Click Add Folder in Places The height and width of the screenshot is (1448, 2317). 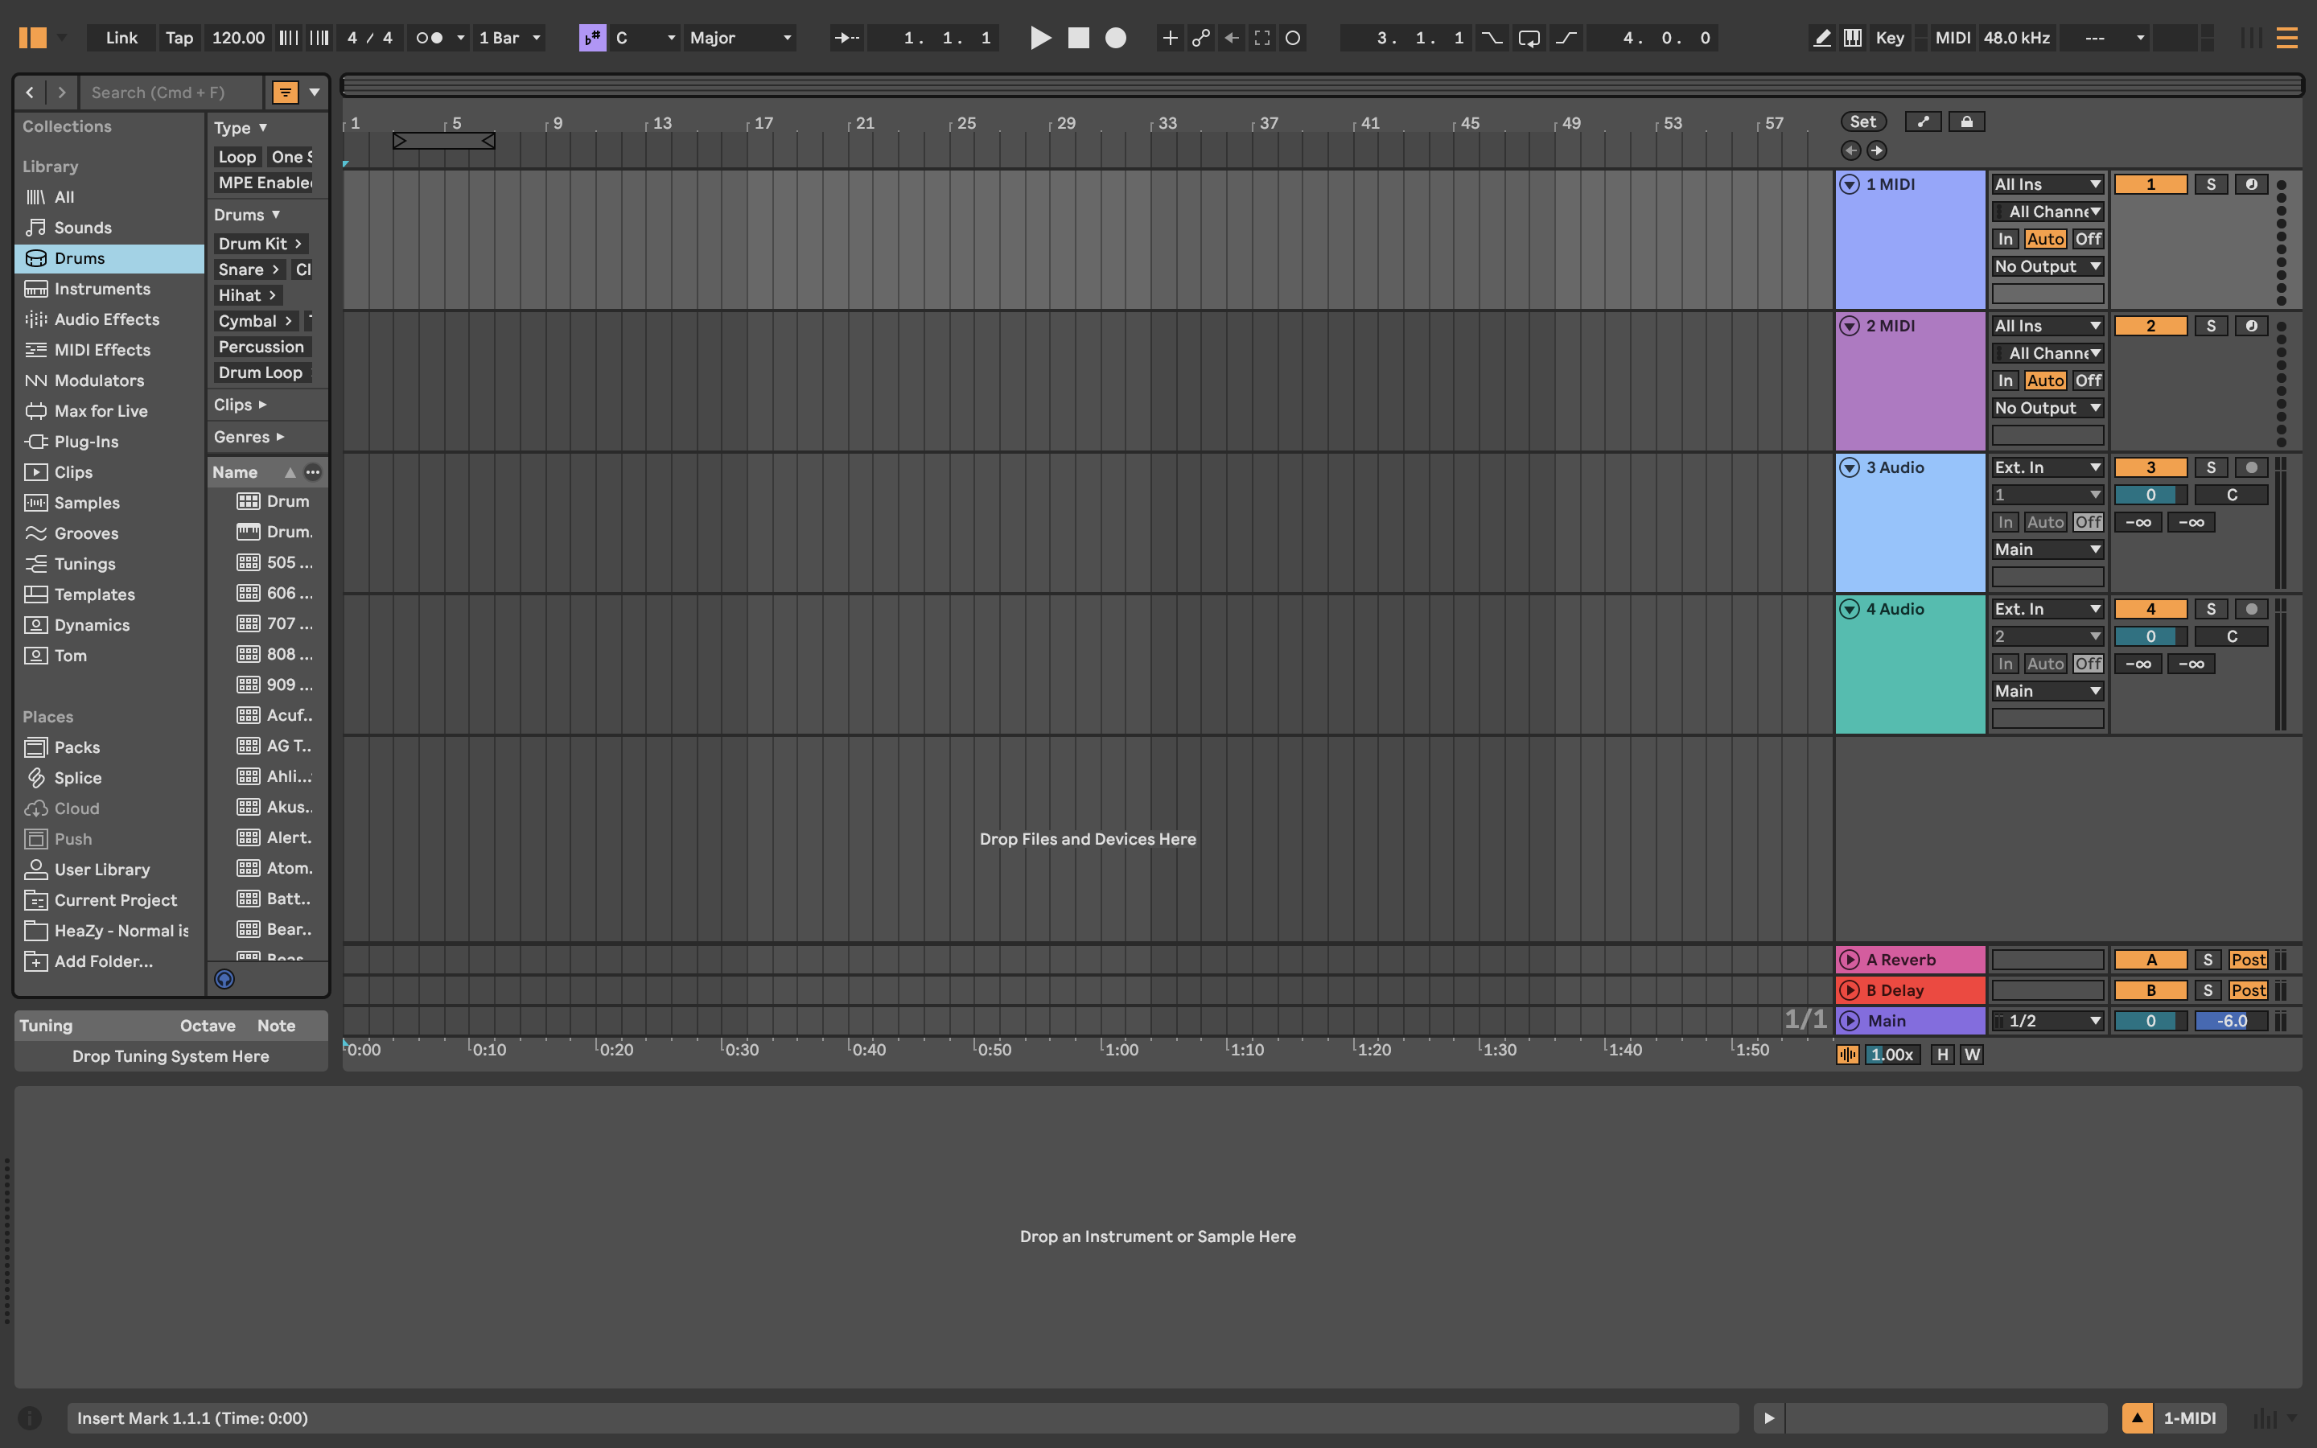click(109, 961)
